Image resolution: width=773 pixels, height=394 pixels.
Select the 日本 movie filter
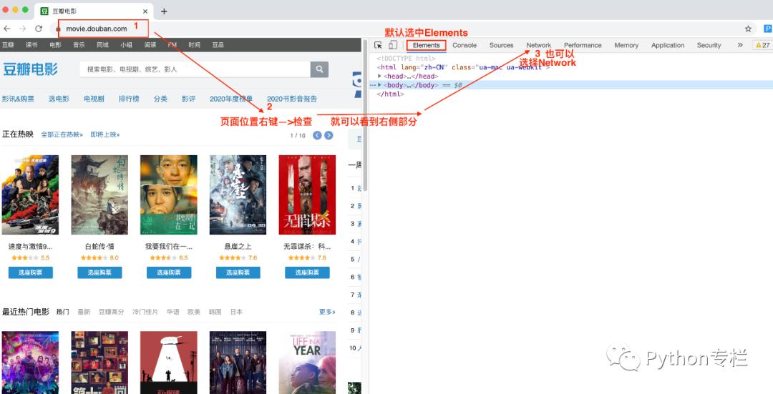tap(237, 312)
